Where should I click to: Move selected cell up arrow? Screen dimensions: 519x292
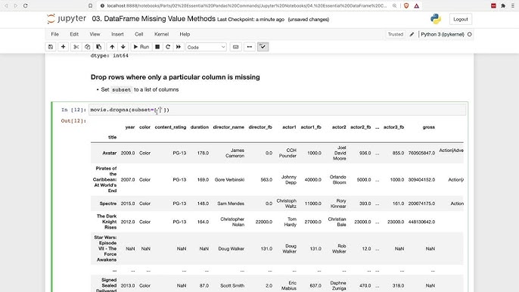112,47
